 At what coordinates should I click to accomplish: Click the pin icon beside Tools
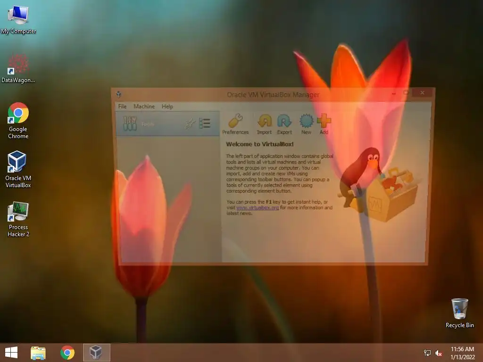pyautogui.click(x=190, y=124)
